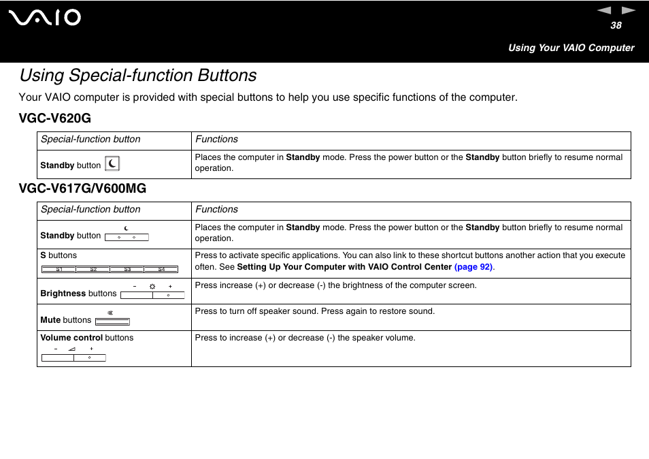Click the VGC-V617G Standby button illustration
This screenshot has width=649, height=459.
127,234
